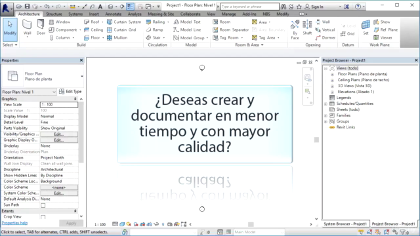This screenshot has height=236, width=420.
Task: Click the Edit Type button
Action: point(70,92)
